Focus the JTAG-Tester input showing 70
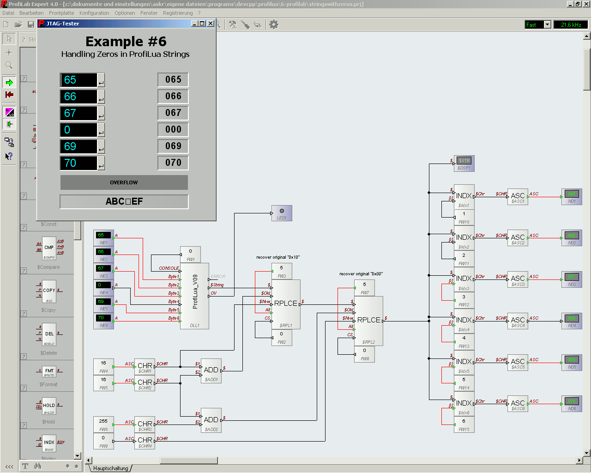 tap(78, 163)
